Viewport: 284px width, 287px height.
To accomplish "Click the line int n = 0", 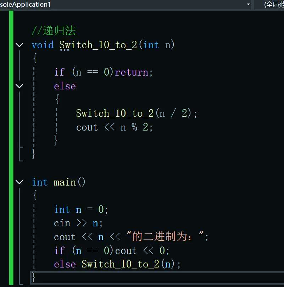I will tap(81, 209).
